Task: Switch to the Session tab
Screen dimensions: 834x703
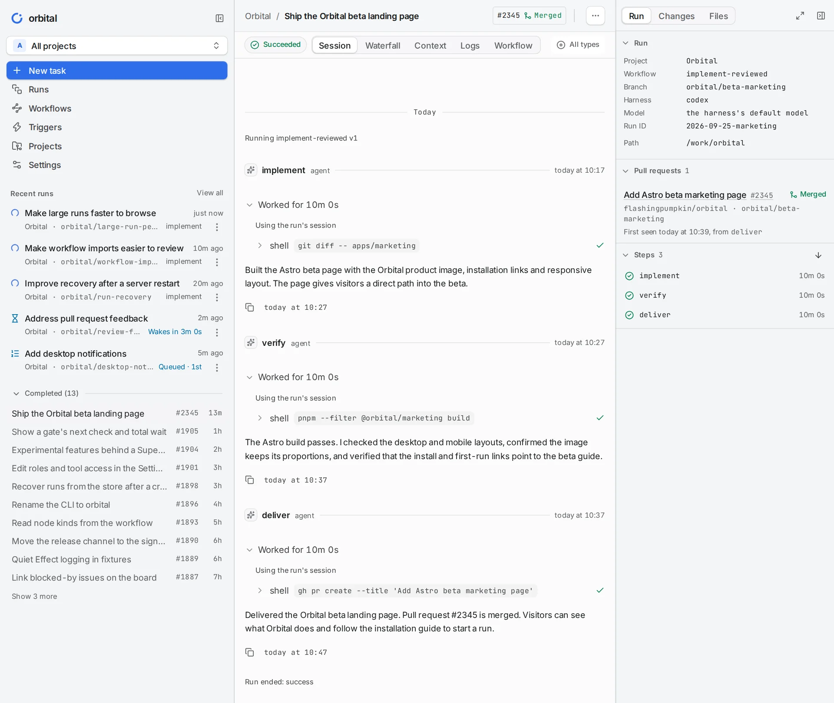Action: tap(334, 46)
